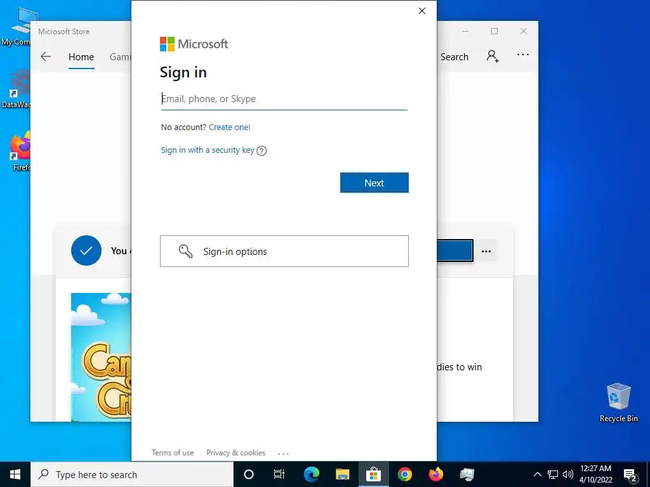
Task: Open the Action Center notifications
Action: pyautogui.click(x=630, y=475)
